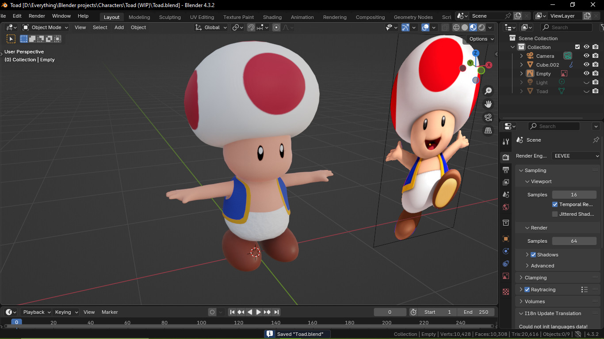Open the Texture properties checker tab icon

point(506,292)
